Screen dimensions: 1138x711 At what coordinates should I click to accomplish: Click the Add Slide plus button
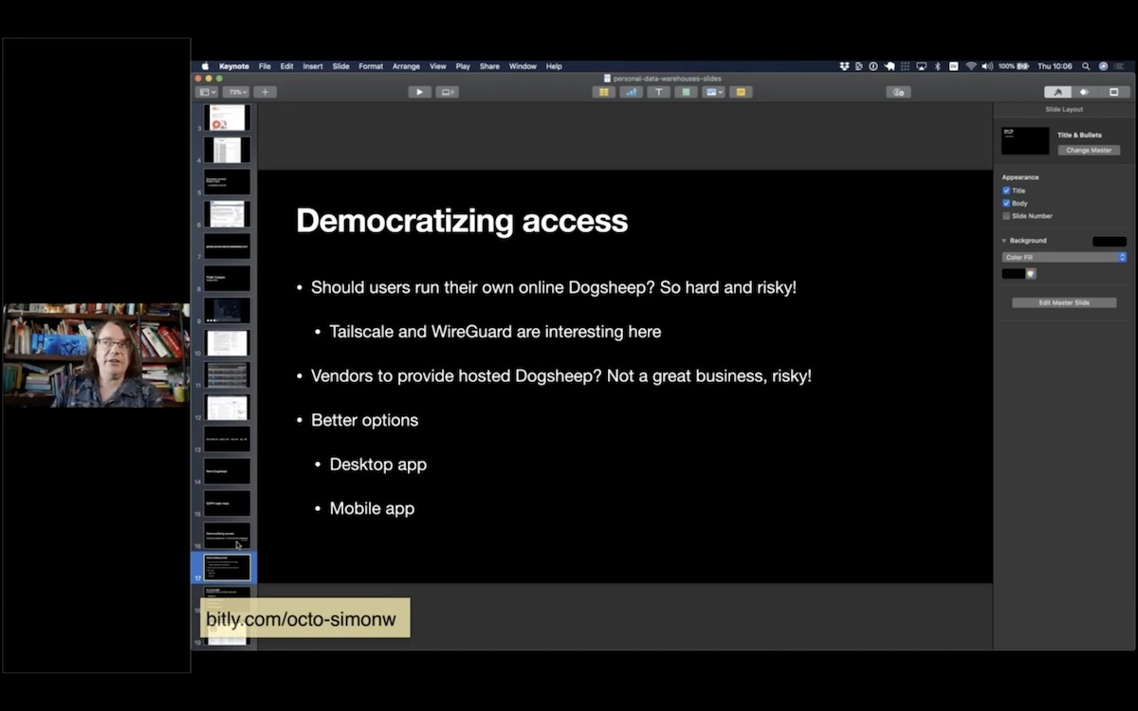click(266, 92)
